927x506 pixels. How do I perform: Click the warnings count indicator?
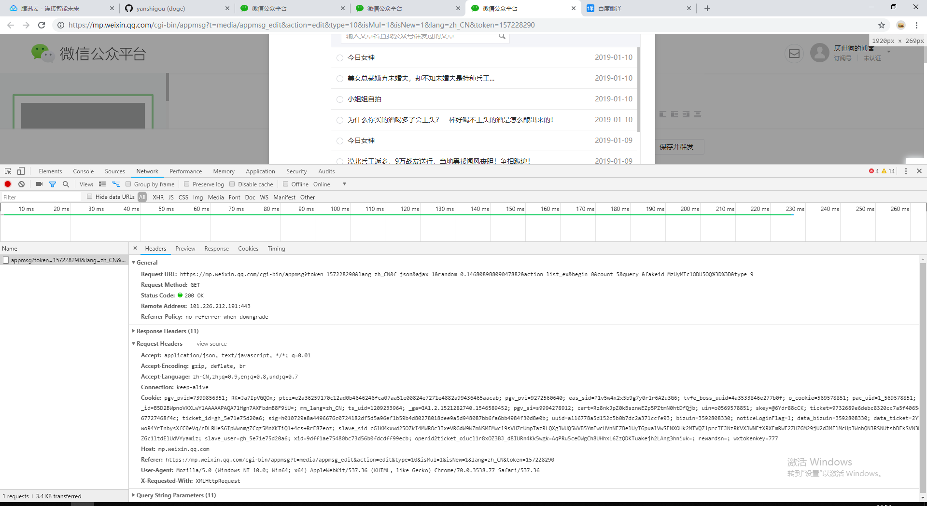click(888, 171)
